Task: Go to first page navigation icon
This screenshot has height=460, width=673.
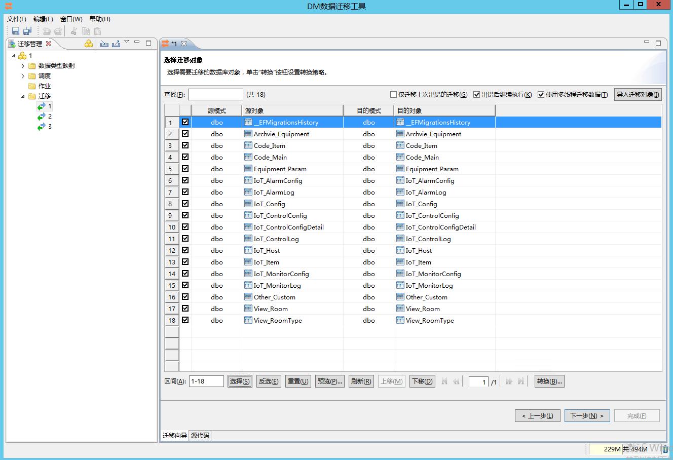Action: pos(444,381)
